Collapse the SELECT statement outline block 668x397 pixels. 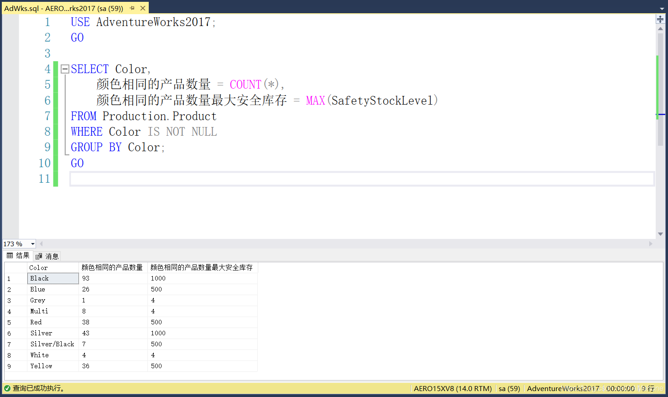(65, 69)
